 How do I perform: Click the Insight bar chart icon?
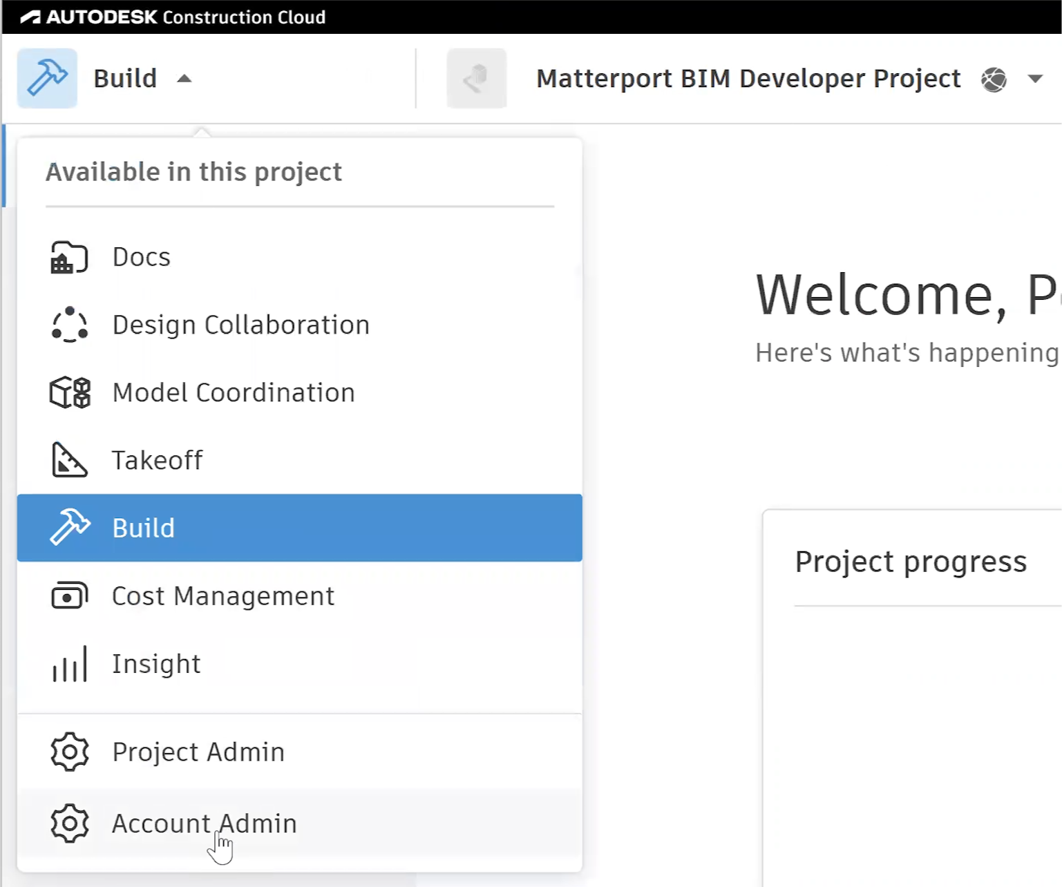[x=69, y=664]
